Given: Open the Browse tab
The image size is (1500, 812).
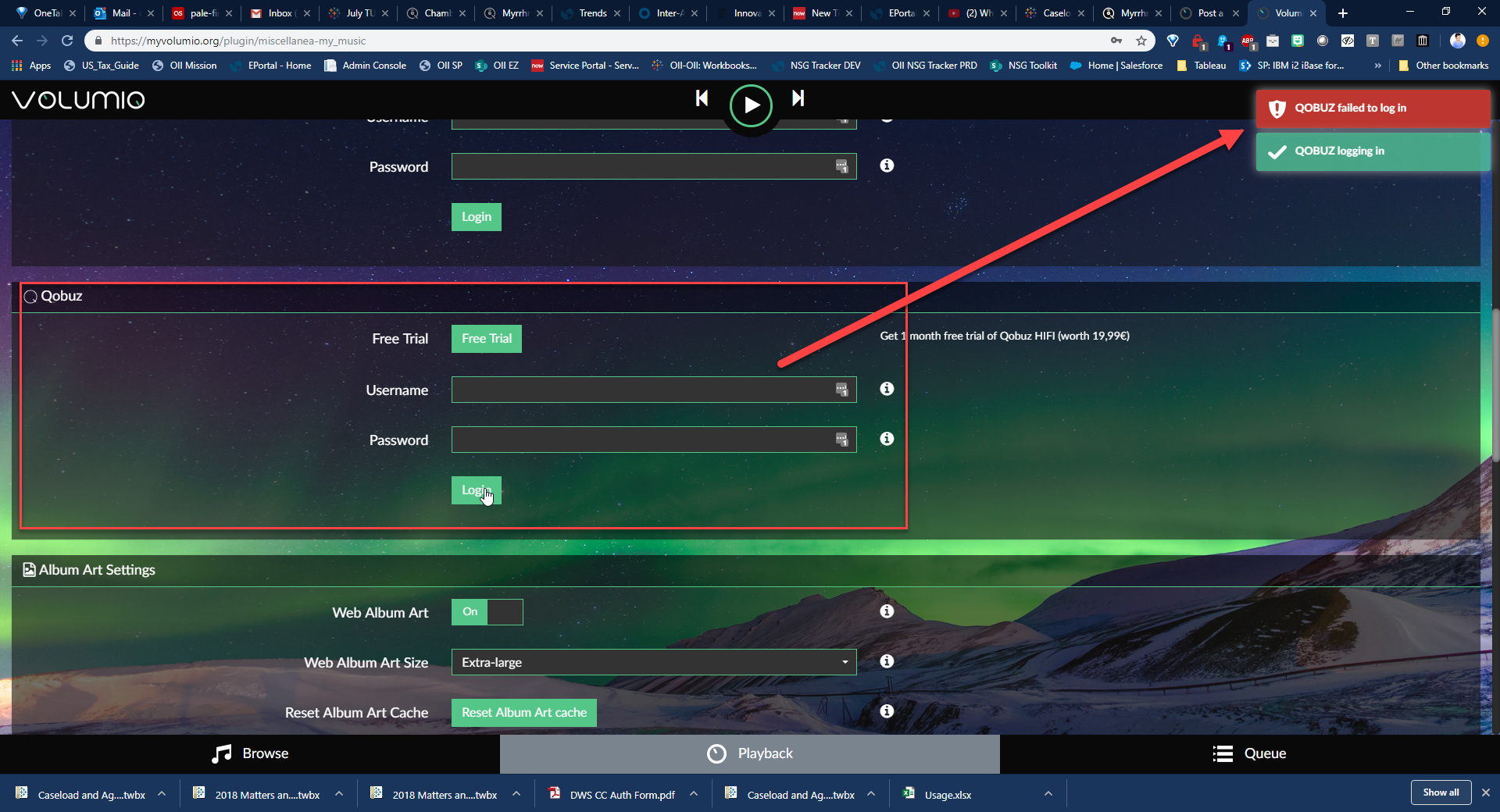Looking at the screenshot, I should click(250, 753).
